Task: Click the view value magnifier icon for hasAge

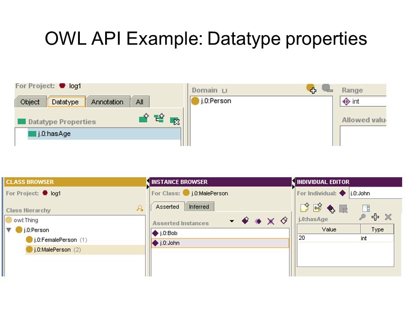Action: 362,217
